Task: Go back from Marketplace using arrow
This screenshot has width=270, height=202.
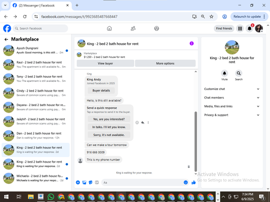Action: click(6, 39)
